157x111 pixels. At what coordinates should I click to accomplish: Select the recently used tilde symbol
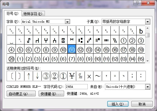98,76
